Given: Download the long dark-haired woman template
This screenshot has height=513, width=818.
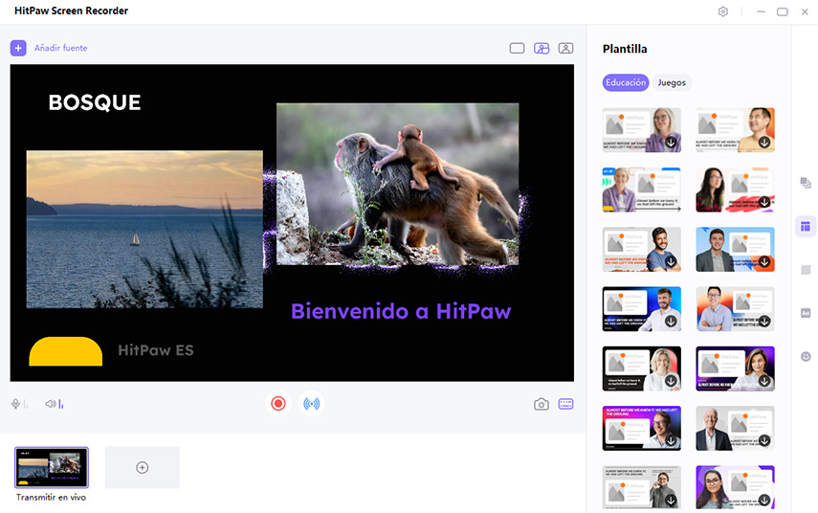Looking at the screenshot, I should [764, 202].
